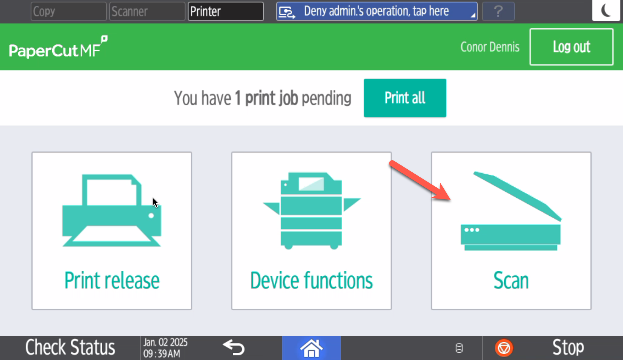Switch to the Scanner tab

(x=147, y=12)
